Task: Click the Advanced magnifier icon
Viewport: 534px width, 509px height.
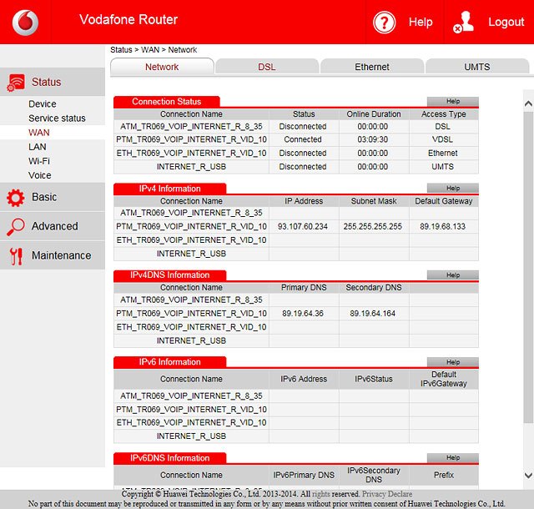Action: tap(15, 227)
